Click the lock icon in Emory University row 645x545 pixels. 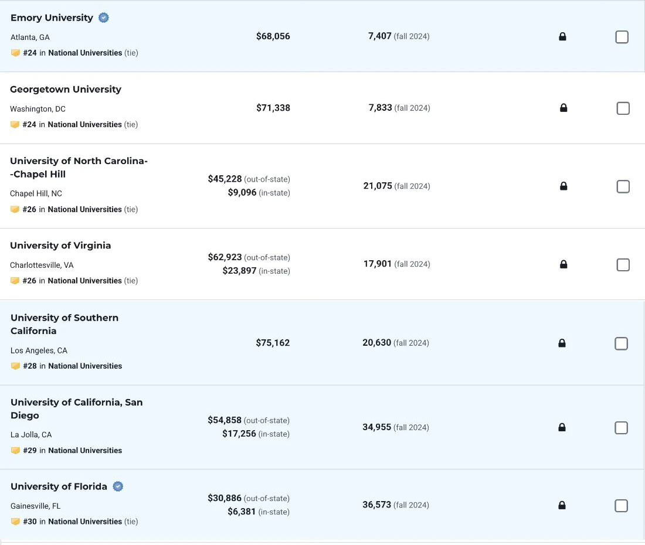(562, 37)
